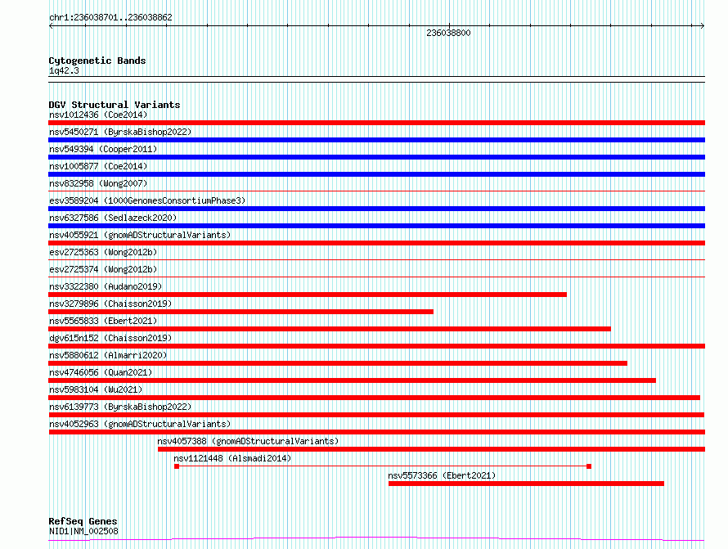Select nsv3279896 (Chaisson2019) label
The width and height of the screenshot is (728, 549).
coord(110,304)
